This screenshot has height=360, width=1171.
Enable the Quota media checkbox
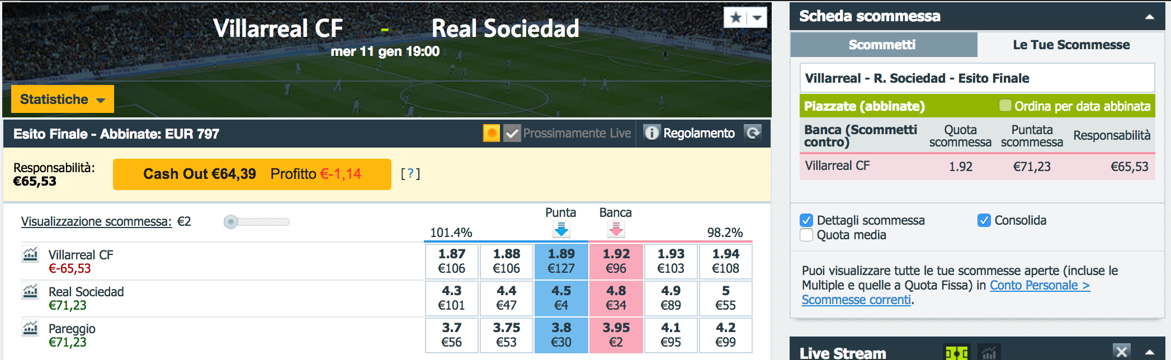[x=806, y=235]
